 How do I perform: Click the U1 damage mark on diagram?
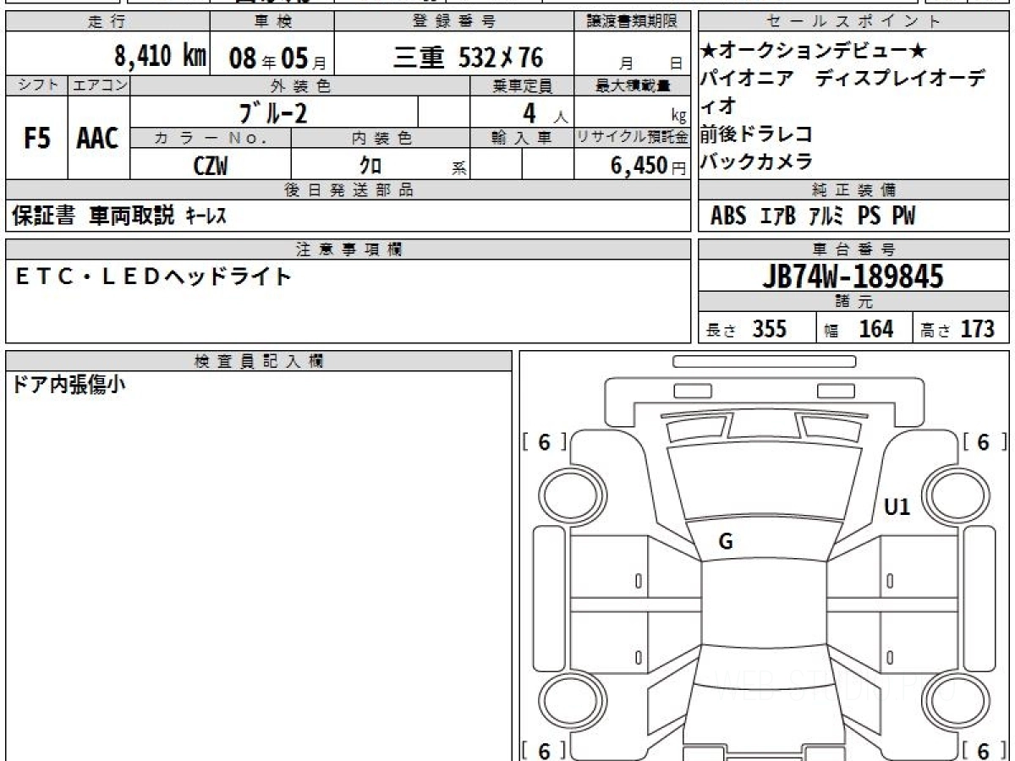[x=897, y=507]
